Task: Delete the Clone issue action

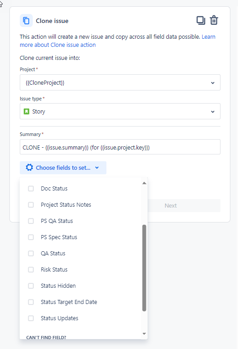Action: pos(214,20)
